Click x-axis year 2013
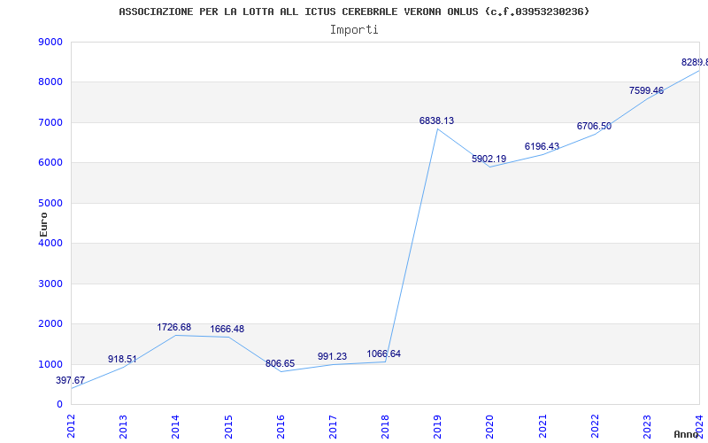This screenshot has height=443, width=708. 123,426
